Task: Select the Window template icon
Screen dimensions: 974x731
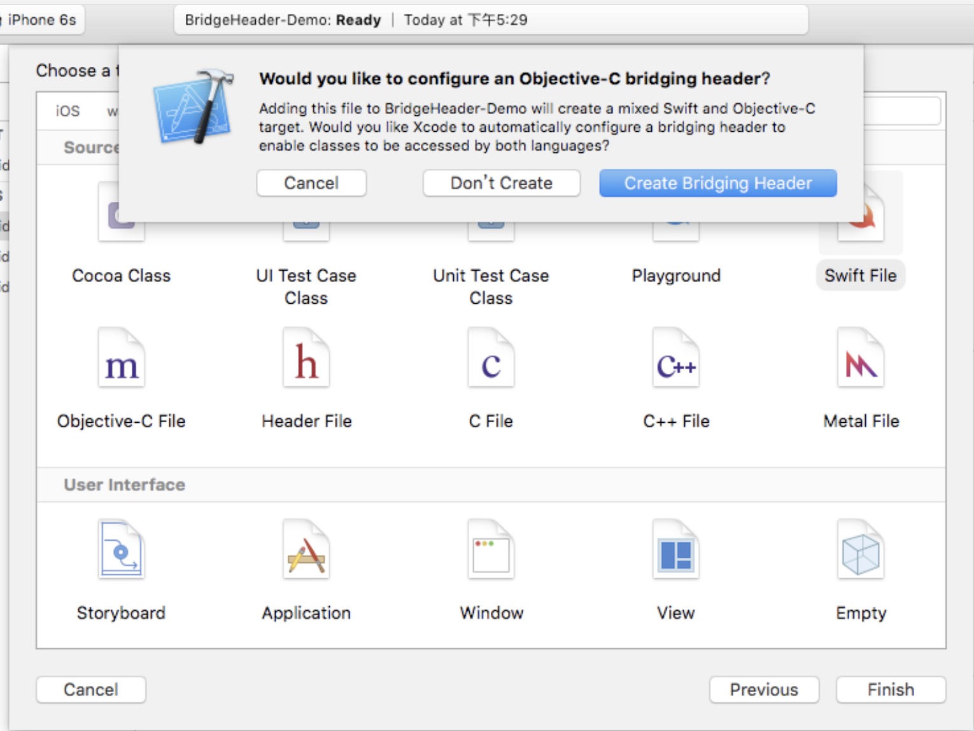Action: click(491, 549)
